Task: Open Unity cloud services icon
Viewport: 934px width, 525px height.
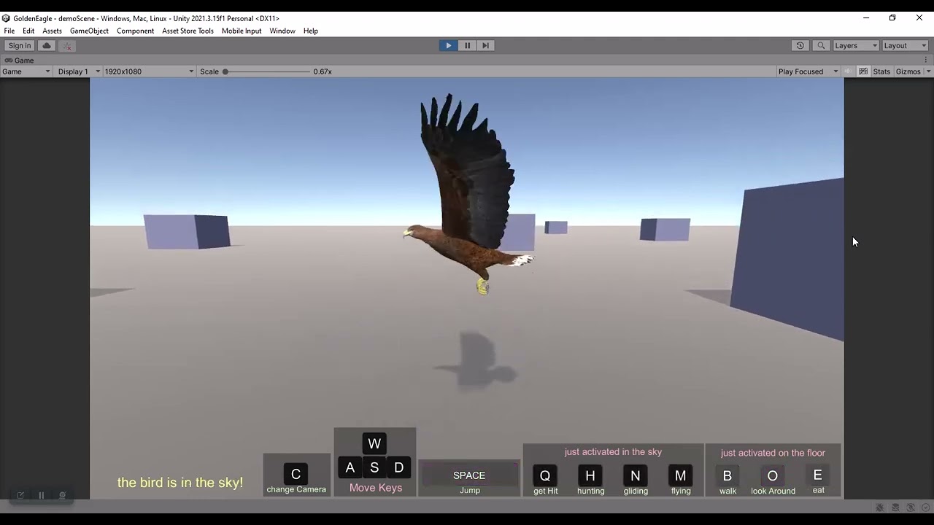Action: tap(47, 46)
